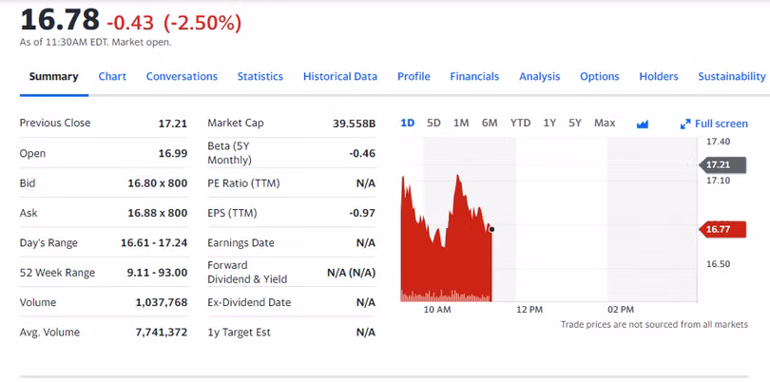The image size is (770, 382).
Task: Choose the 6M chart range
Action: (490, 123)
